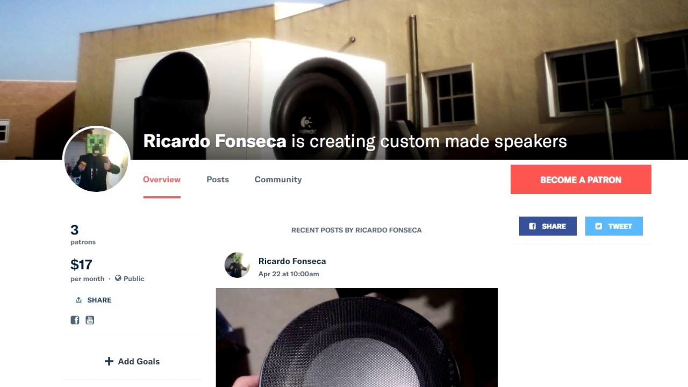Image resolution: width=688 pixels, height=387 pixels.
Task: Click the BECOME A PATRON button
Action: click(x=581, y=180)
